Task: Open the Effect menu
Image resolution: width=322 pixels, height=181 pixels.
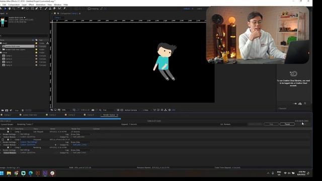Action: click(x=31, y=5)
